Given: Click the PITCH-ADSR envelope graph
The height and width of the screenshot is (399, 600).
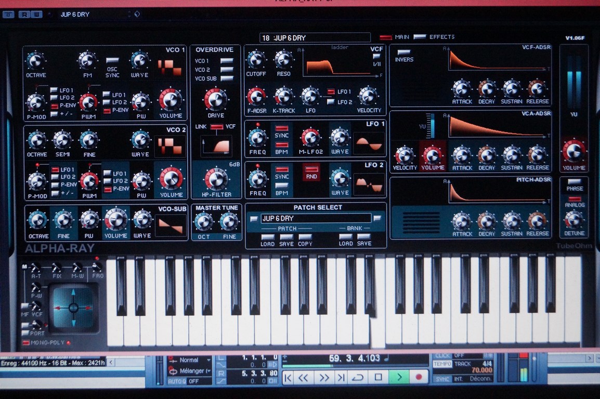Looking at the screenshot, I should tap(498, 192).
